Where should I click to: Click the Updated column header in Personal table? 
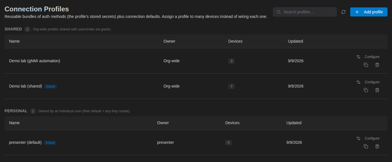click(x=294, y=123)
